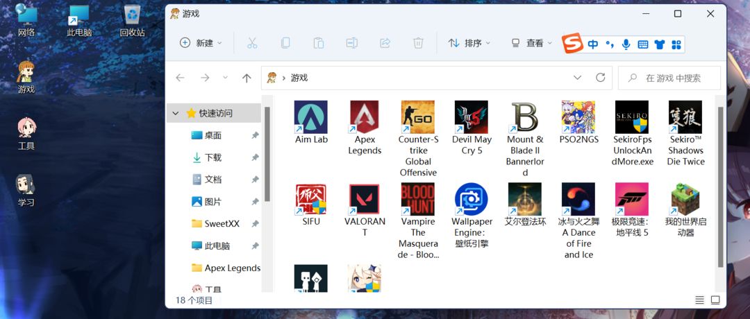Screen dimensions: 750x319
Task: Select the 网络 desktop icon
Action: (x=26, y=21)
